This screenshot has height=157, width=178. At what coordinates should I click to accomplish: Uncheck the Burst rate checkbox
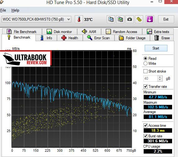(145, 136)
